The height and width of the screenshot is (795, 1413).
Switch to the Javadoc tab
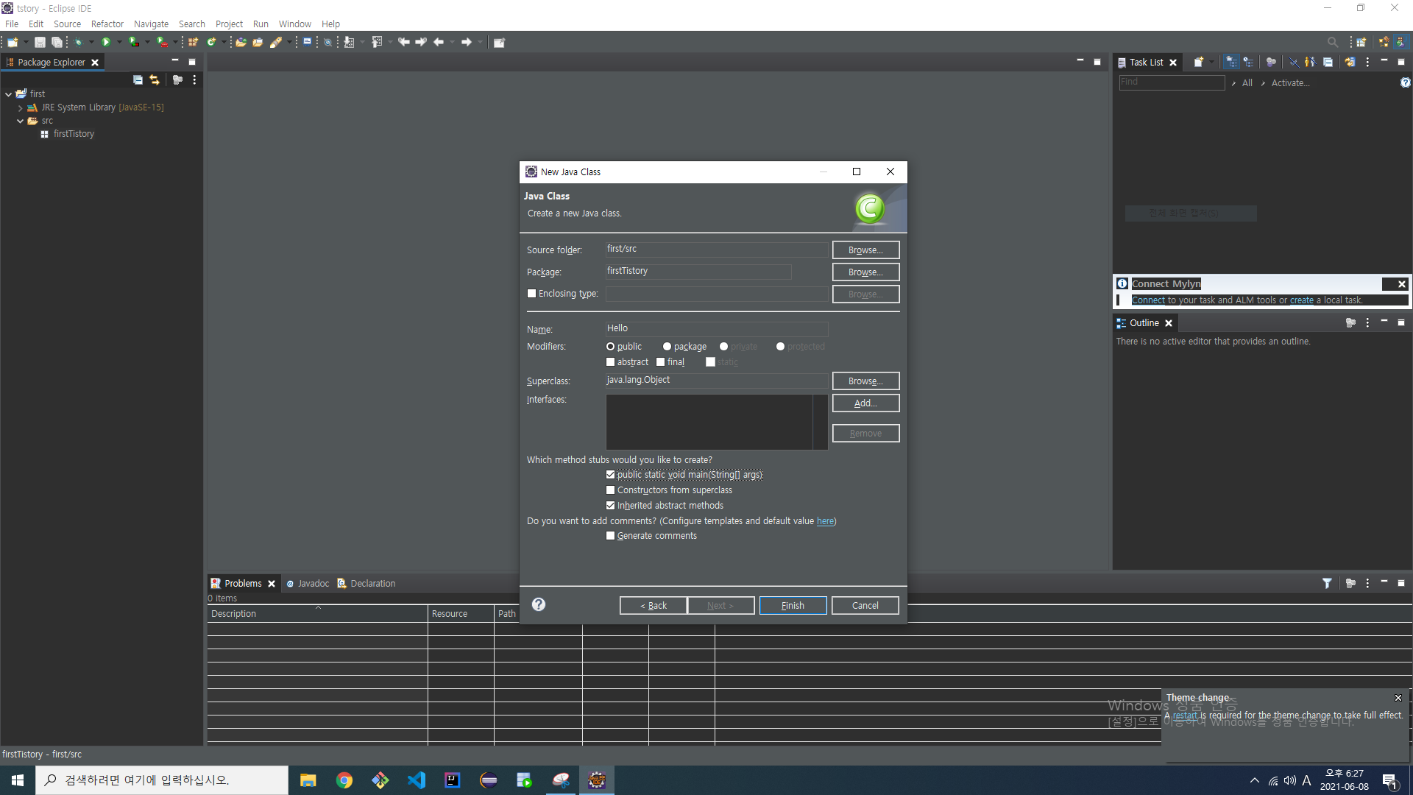308,583
